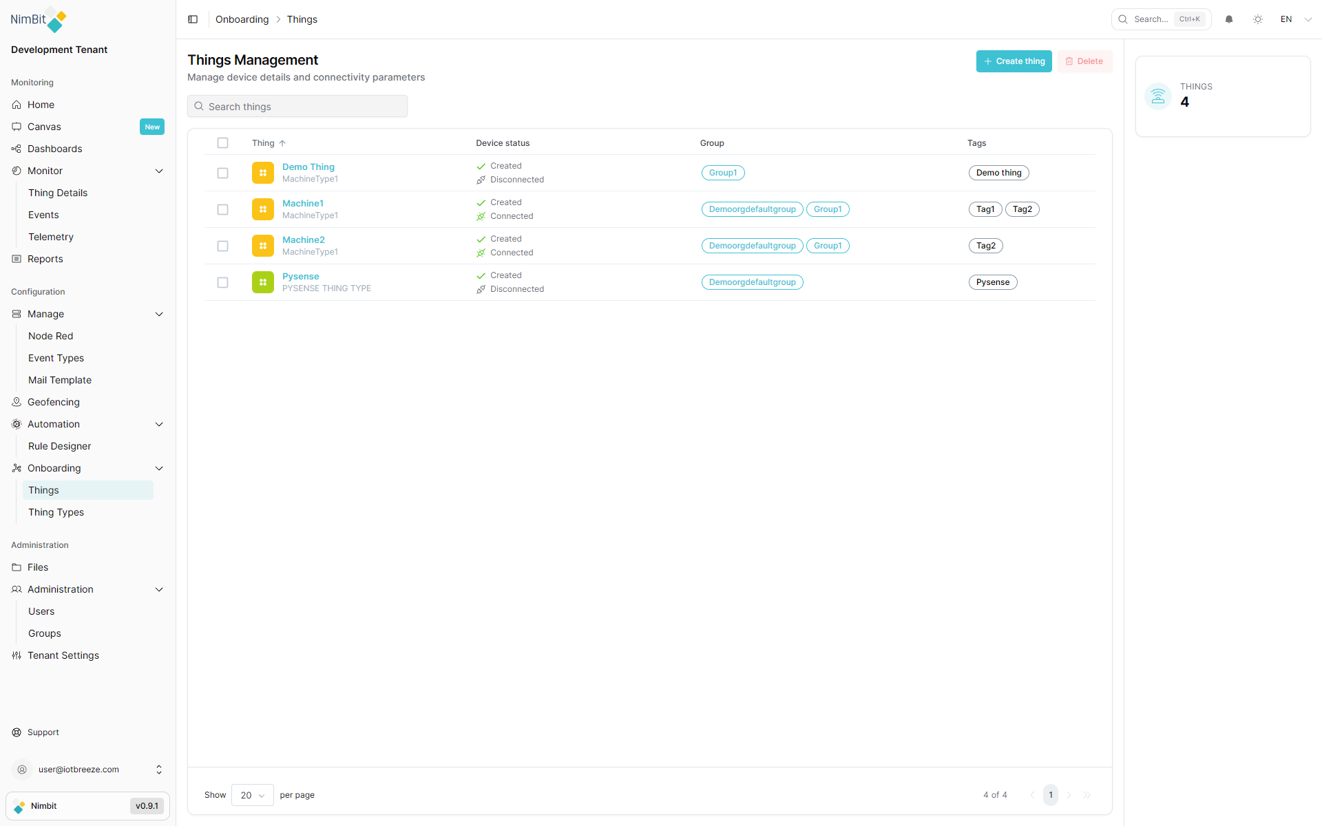Click the Search things input field
The image size is (1322, 826).
pos(297,107)
